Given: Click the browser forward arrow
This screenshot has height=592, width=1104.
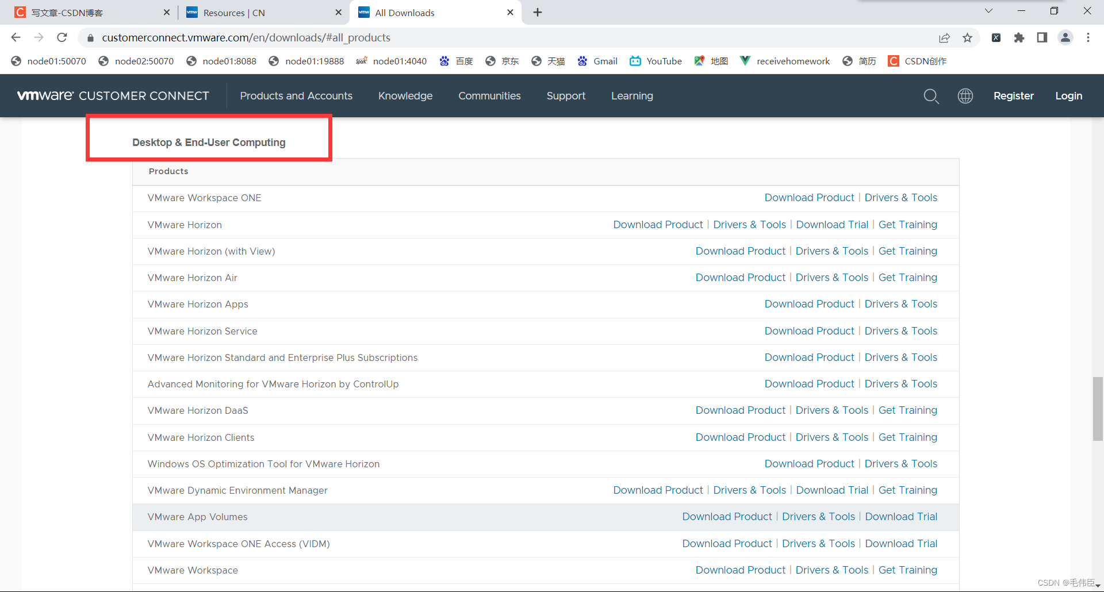Looking at the screenshot, I should tap(39, 37).
